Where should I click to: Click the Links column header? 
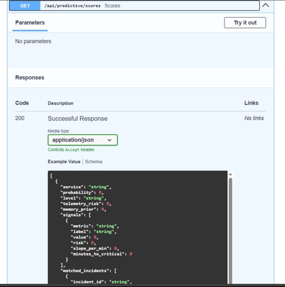click(x=251, y=103)
